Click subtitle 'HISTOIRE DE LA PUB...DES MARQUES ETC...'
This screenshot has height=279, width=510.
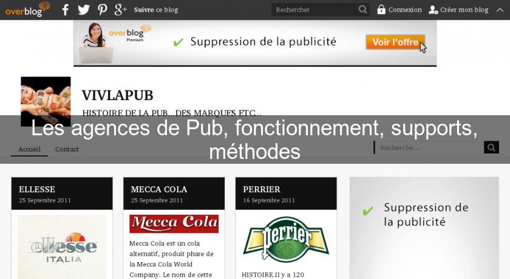pos(172,113)
